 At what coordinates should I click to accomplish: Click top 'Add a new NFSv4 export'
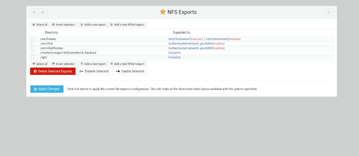(127, 25)
